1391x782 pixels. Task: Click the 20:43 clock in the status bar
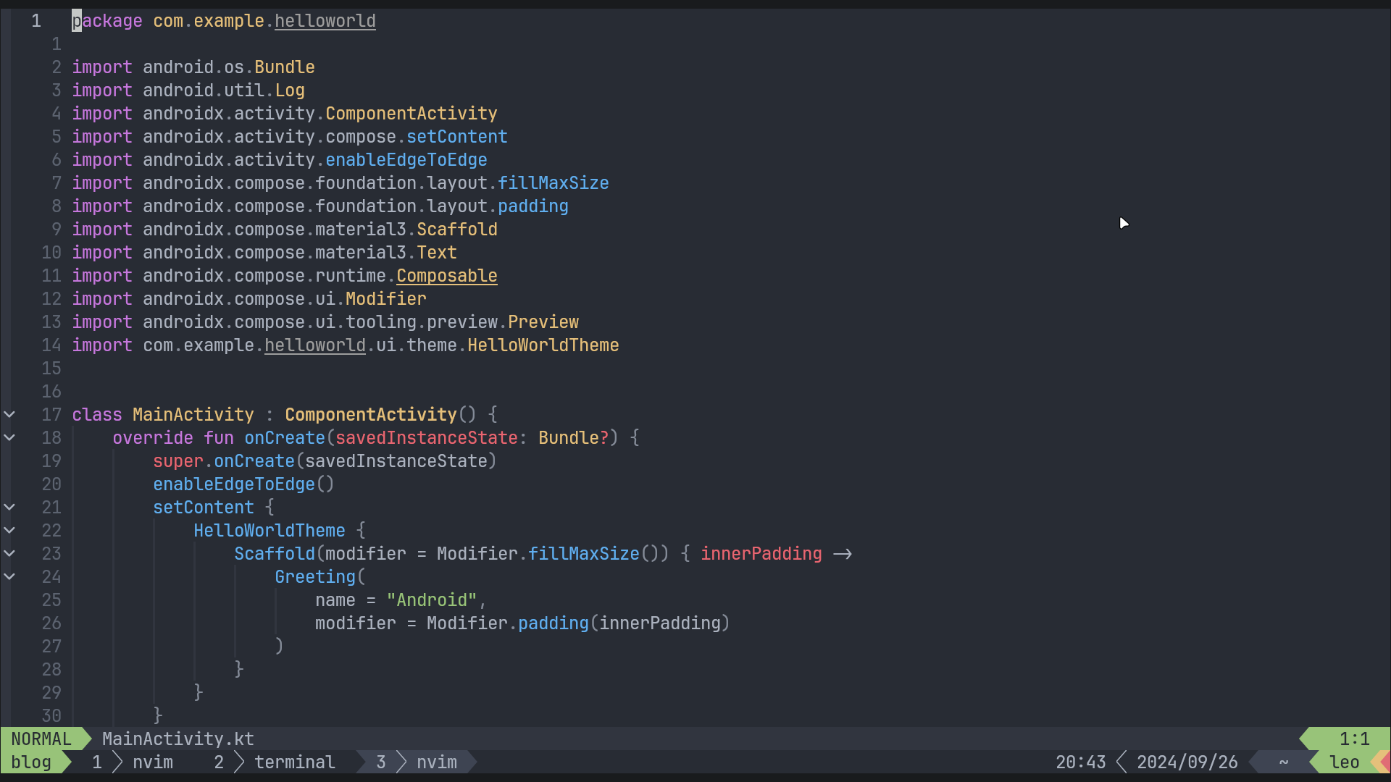pyautogui.click(x=1080, y=762)
